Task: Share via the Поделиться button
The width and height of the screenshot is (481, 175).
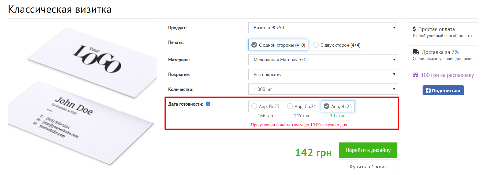Action: point(443,90)
